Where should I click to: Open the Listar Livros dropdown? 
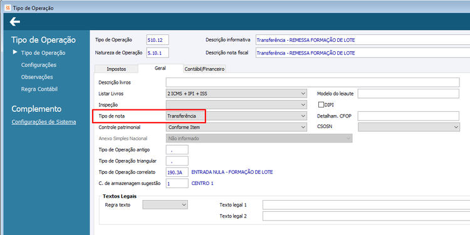pos(236,94)
